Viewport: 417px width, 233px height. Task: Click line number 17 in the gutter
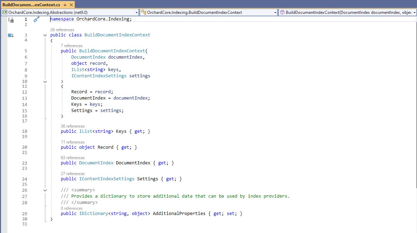coord(24,121)
